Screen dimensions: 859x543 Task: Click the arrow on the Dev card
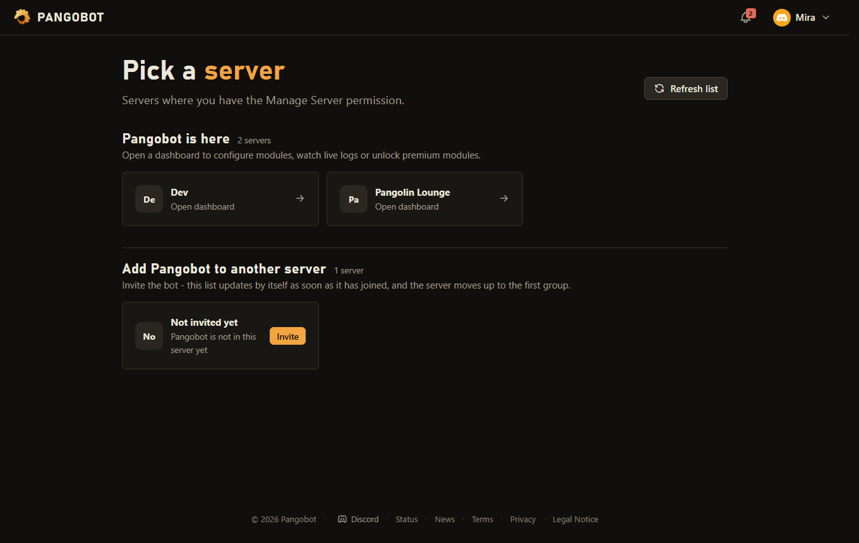click(x=300, y=198)
